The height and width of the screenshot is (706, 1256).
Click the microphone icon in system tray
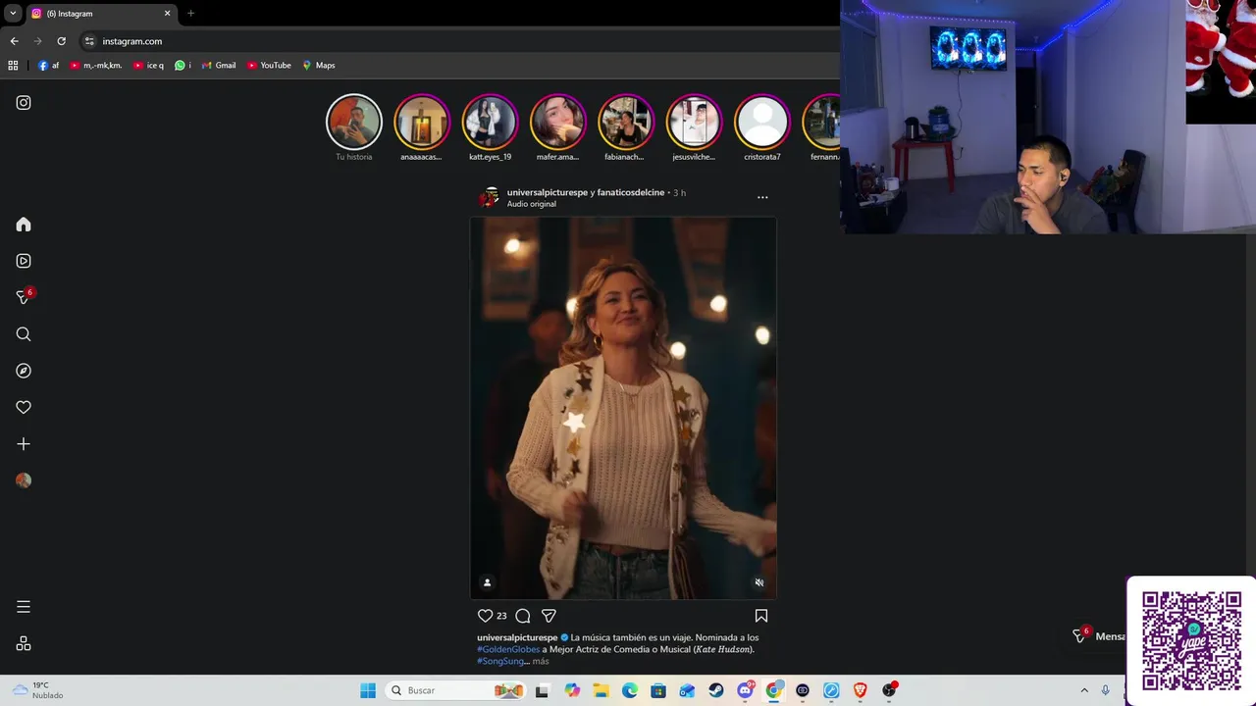tap(1105, 690)
